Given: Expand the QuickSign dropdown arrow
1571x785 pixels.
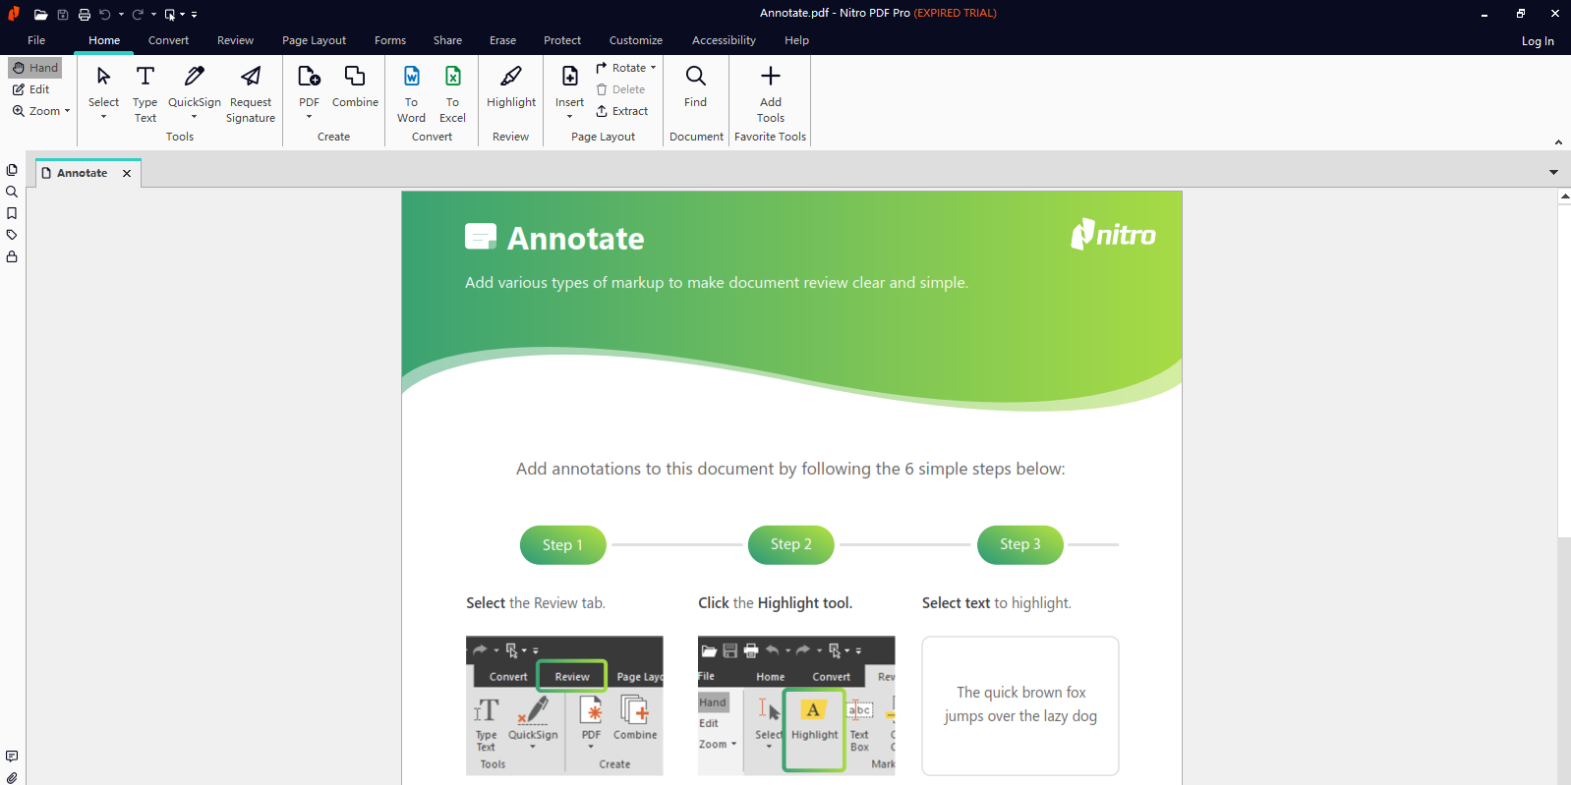Looking at the screenshot, I should coord(194,117).
